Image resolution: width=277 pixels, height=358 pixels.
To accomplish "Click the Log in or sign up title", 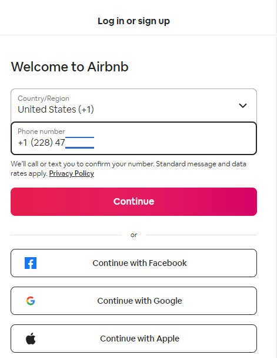I will point(134,21).
